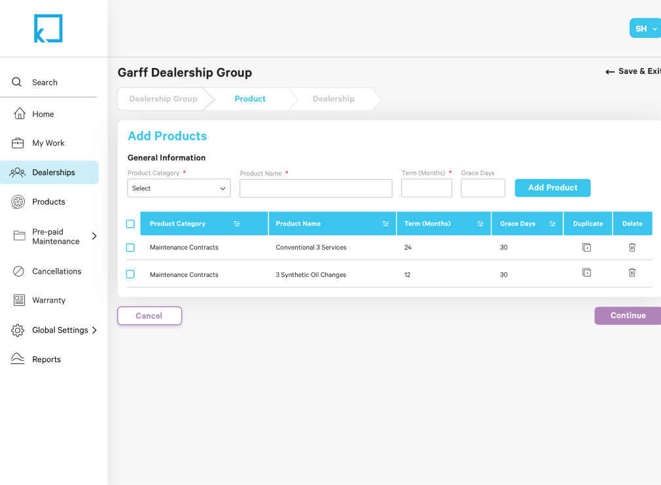Open filter icon in Product Name header
Viewport: 661px width, 485px height.
pos(385,224)
